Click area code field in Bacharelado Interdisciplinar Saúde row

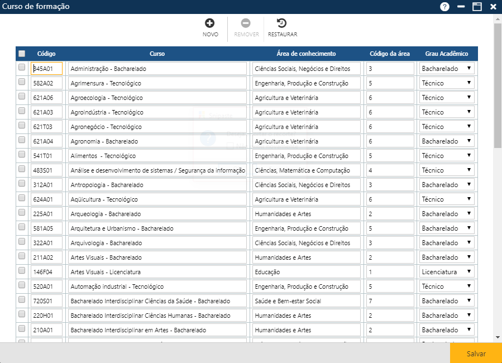pos(390,301)
